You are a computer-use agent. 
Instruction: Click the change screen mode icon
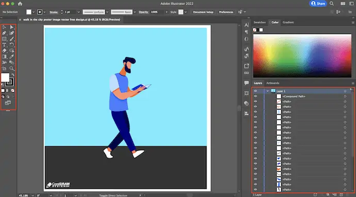pos(8,103)
